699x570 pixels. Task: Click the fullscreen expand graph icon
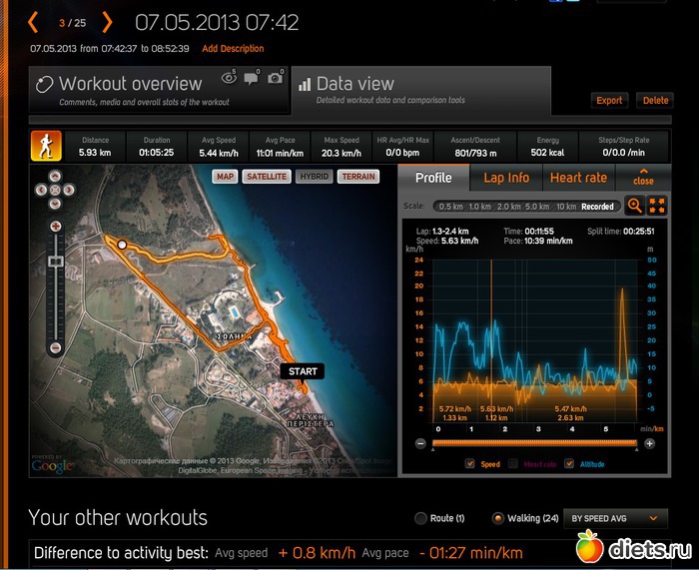(656, 206)
